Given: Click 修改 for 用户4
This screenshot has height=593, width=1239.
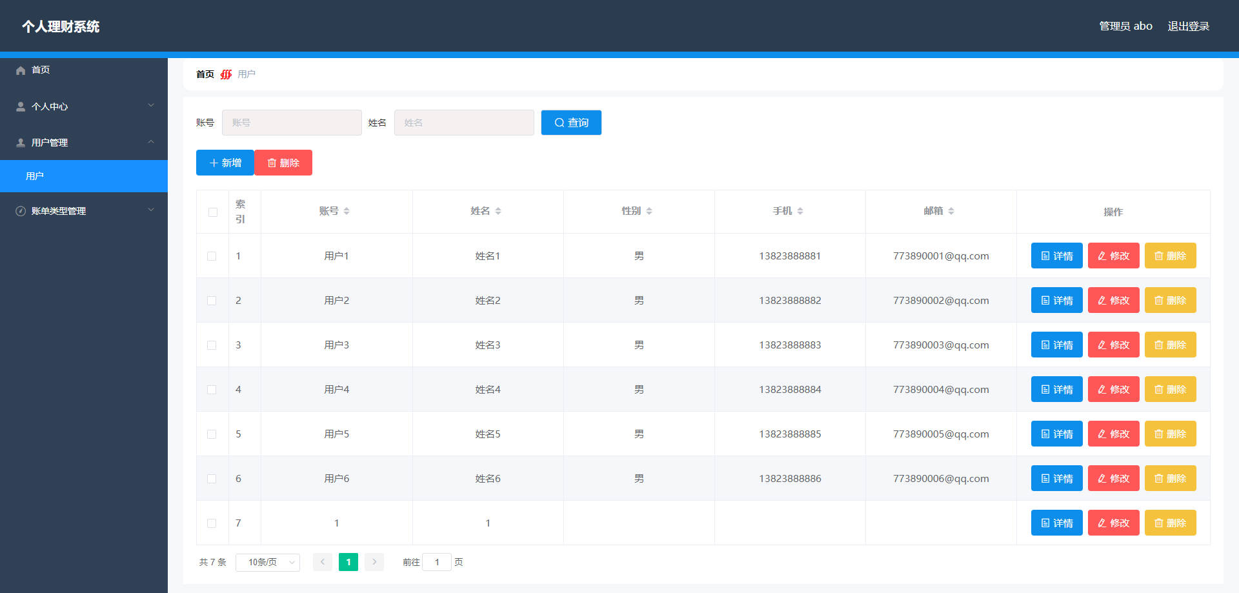Looking at the screenshot, I should pos(1114,389).
